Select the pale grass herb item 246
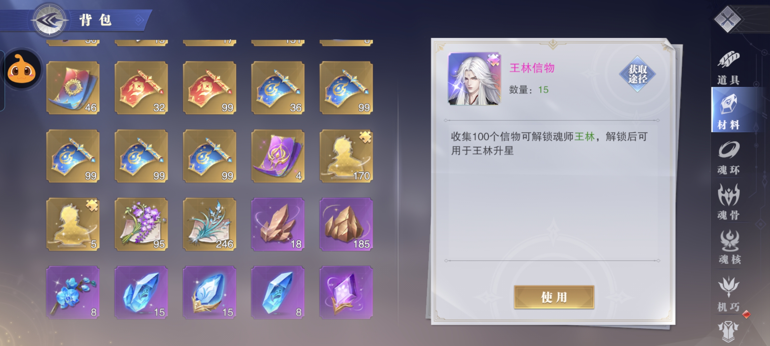770x346 pixels. [210, 224]
